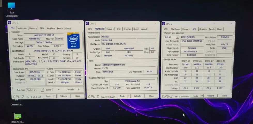The width and height of the screenshot is (253, 124).
Task: Open Este Computador desktop icon
Action: tap(12, 10)
